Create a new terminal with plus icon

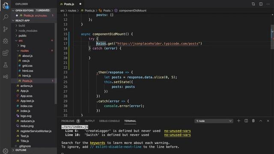click(x=238, y=121)
